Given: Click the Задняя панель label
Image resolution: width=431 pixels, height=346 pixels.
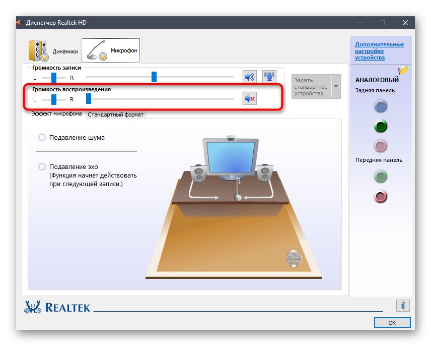Looking at the screenshot, I should [x=375, y=91].
